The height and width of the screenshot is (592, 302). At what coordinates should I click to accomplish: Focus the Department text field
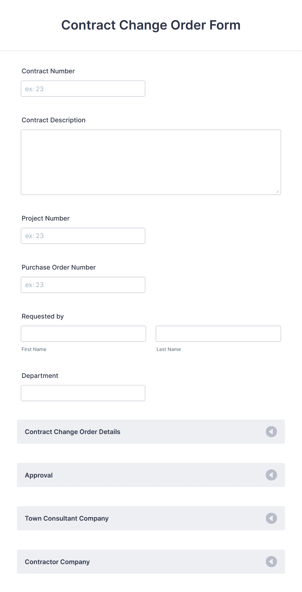point(83,393)
